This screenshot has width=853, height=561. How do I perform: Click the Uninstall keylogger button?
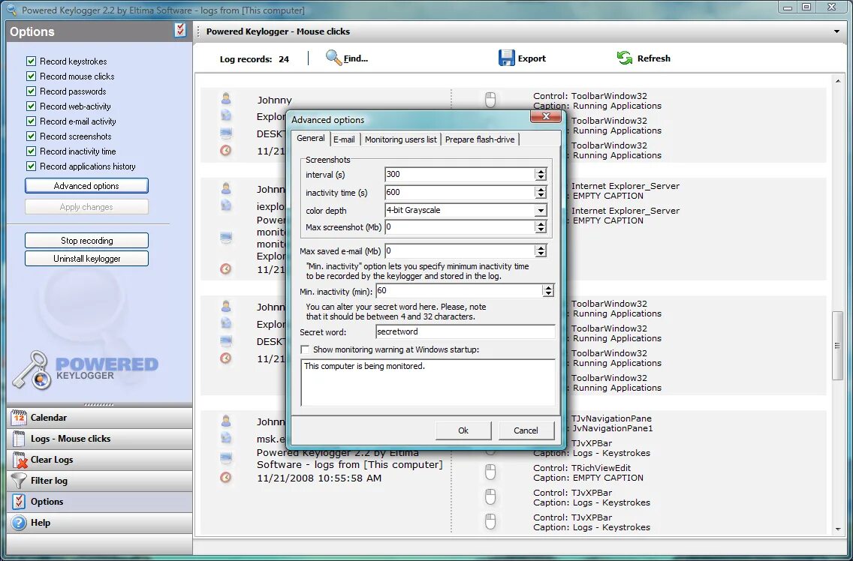pos(86,259)
